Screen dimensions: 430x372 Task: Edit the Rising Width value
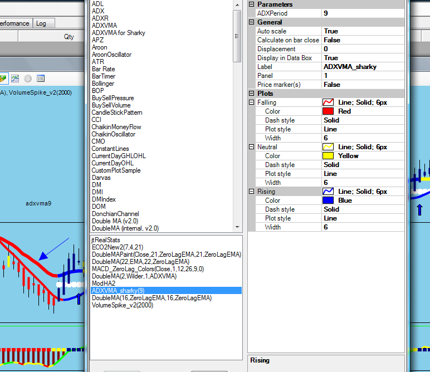point(363,227)
